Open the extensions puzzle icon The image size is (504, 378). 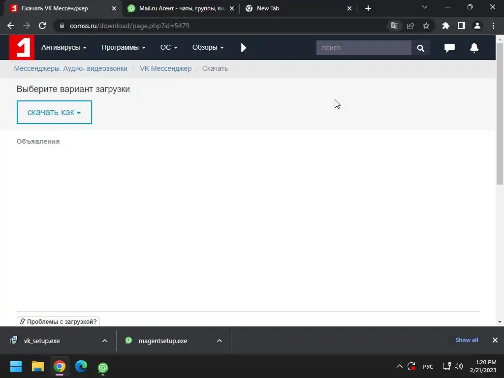pyautogui.click(x=445, y=26)
